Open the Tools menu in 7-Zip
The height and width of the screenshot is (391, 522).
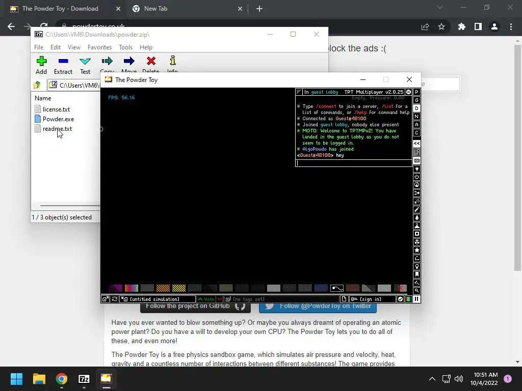tap(125, 47)
